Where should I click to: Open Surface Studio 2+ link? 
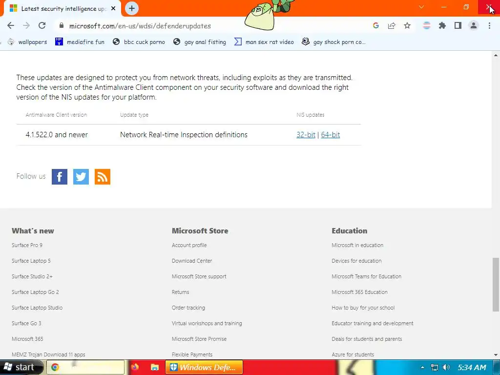tap(32, 276)
